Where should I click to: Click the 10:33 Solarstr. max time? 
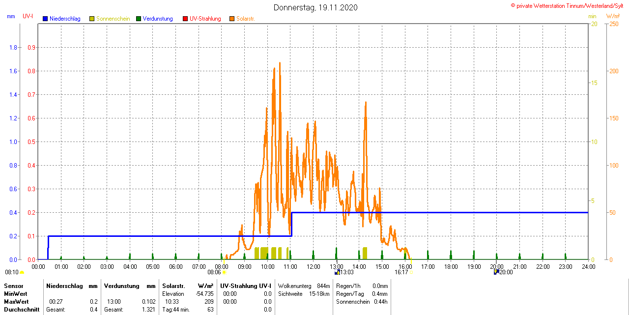172,302
